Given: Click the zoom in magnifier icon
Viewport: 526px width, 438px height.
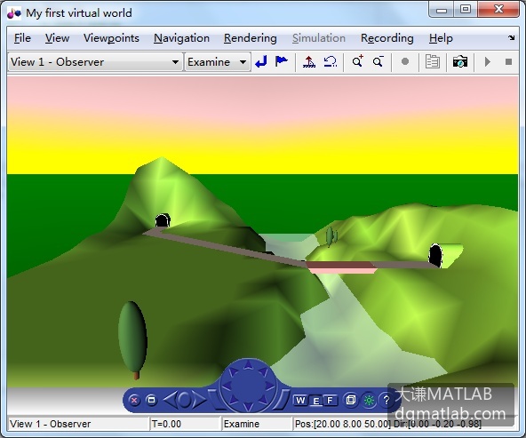Looking at the screenshot, I should 357,61.
